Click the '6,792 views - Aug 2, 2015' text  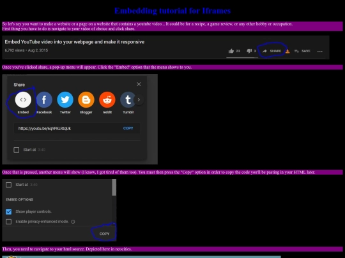[26, 50]
